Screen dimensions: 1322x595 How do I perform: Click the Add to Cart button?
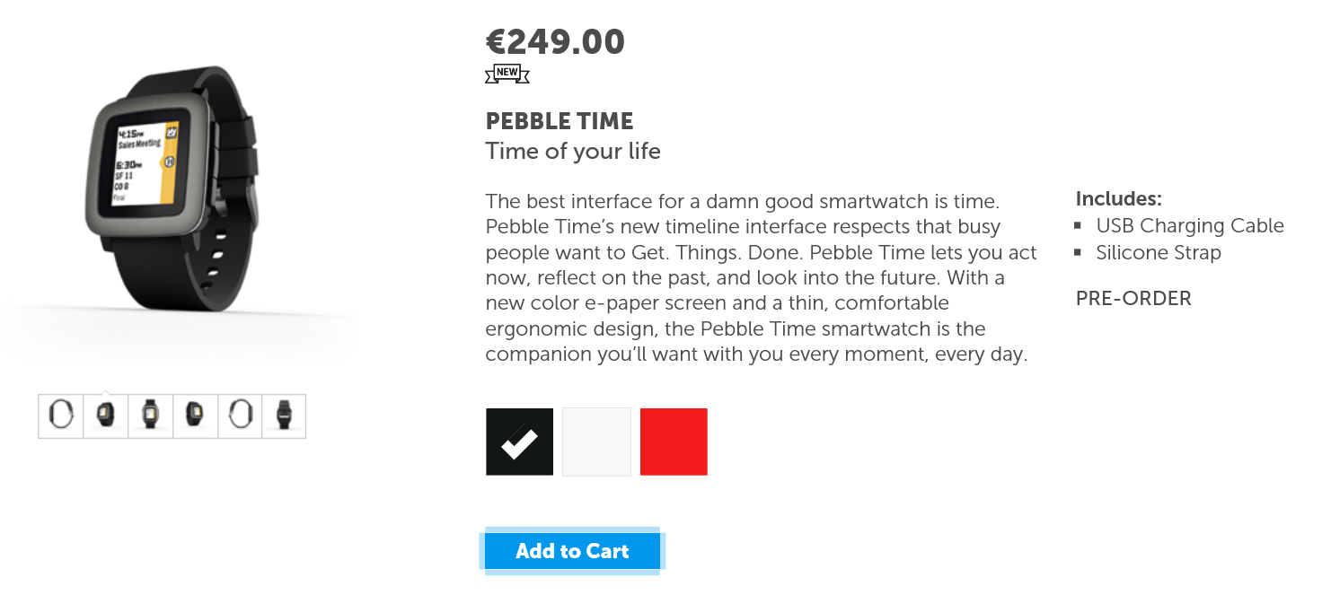tap(572, 551)
